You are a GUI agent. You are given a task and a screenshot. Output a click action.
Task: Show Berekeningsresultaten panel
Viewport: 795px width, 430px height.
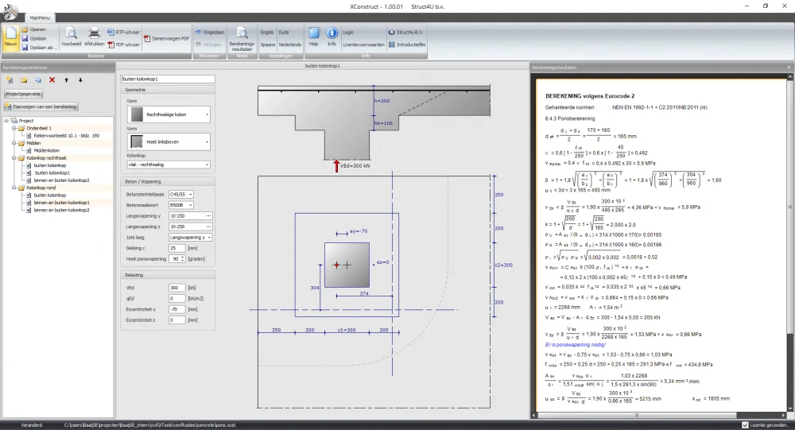pyautogui.click(x=242, y=39)
